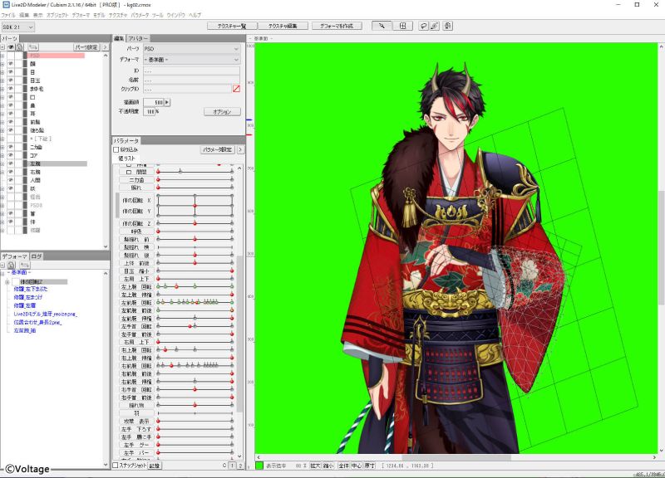Toggle visibility eye of 右腕 part
This screenshot has width=665, height=478.
11,172
